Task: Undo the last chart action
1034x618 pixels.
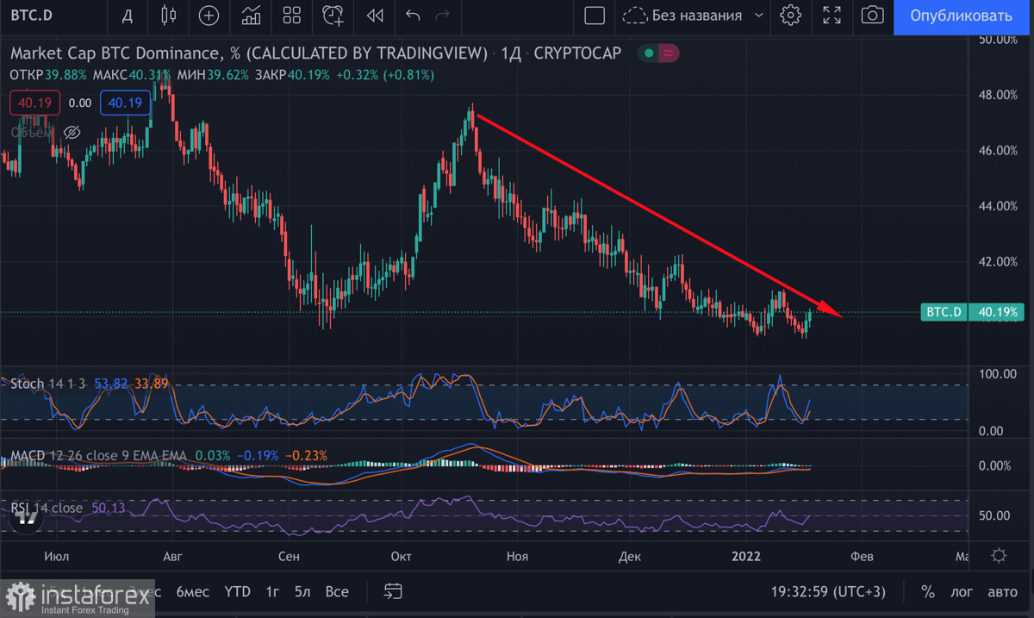Action: [413, 16]
